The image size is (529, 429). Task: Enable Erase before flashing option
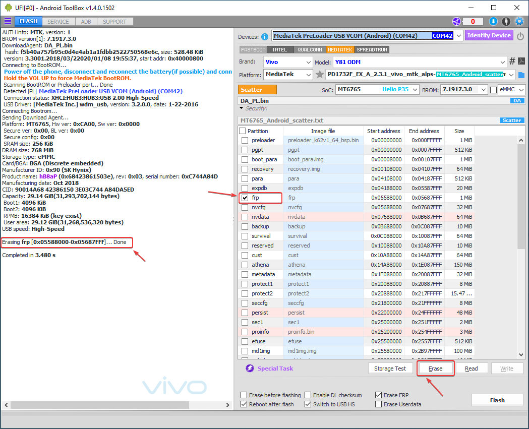click(x=244, y=395)
